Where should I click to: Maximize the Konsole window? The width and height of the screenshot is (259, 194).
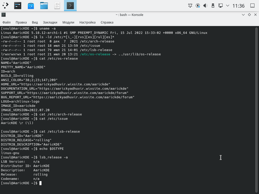tap(249, 15)
